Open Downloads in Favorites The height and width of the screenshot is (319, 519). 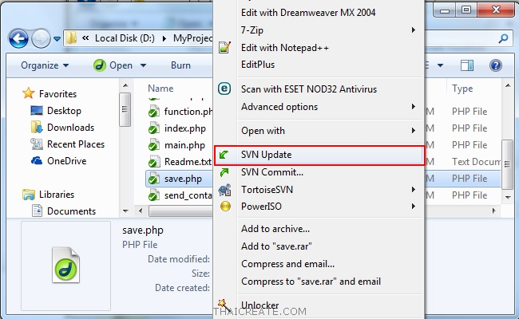[x=70, y=128]
